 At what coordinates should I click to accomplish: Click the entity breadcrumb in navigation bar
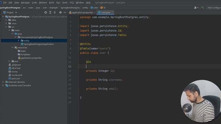[85, 8]
